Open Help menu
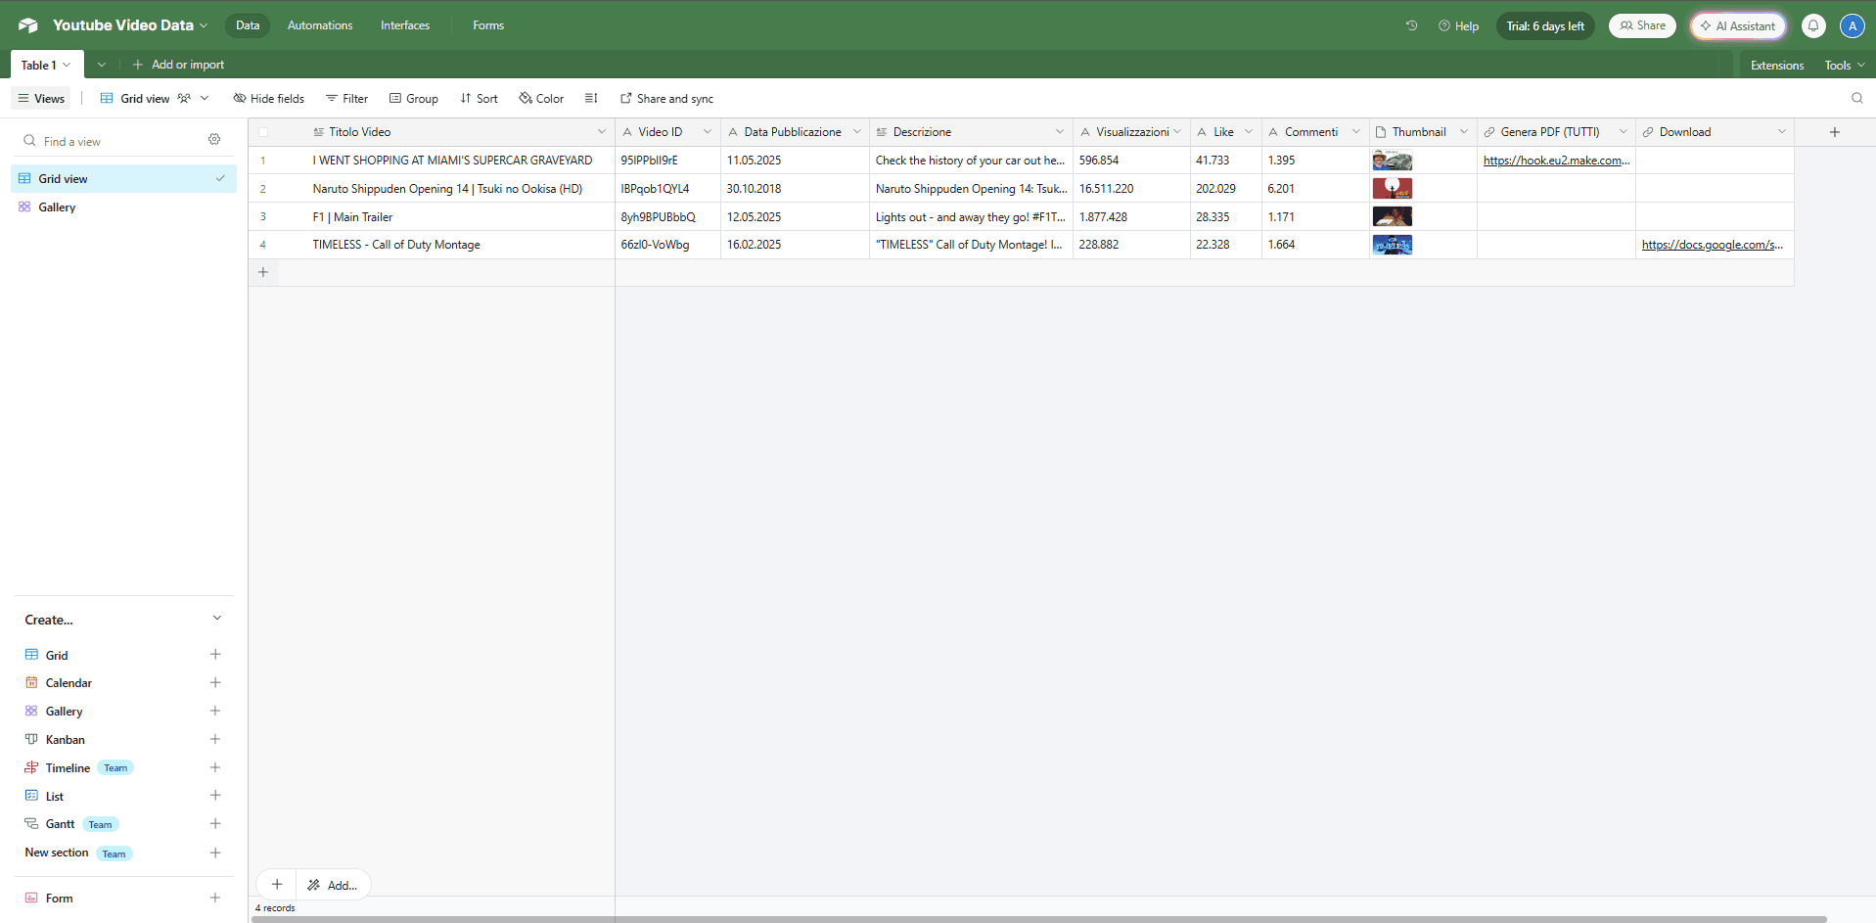1876x923 pixels. coord(1458,26)
